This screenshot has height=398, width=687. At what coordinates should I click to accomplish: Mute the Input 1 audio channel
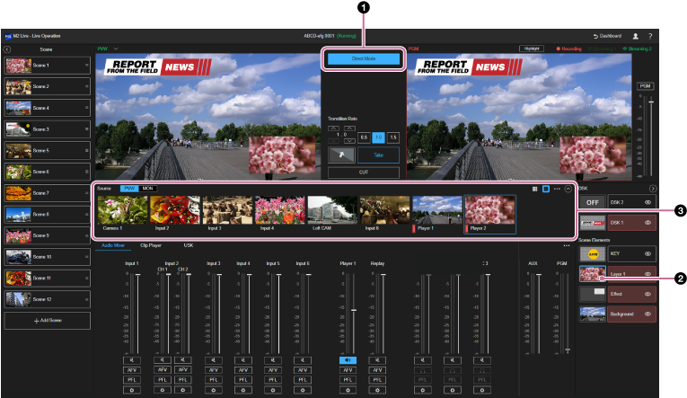[132, 360]
